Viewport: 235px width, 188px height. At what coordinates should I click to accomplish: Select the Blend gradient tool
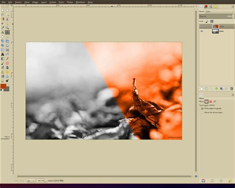[2, 59]
